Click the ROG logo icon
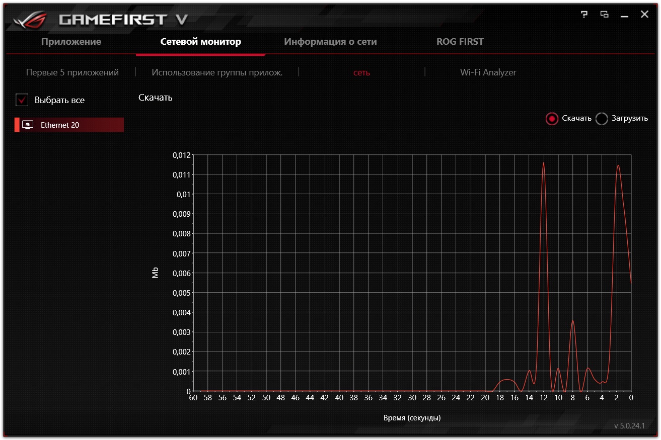 29,20
